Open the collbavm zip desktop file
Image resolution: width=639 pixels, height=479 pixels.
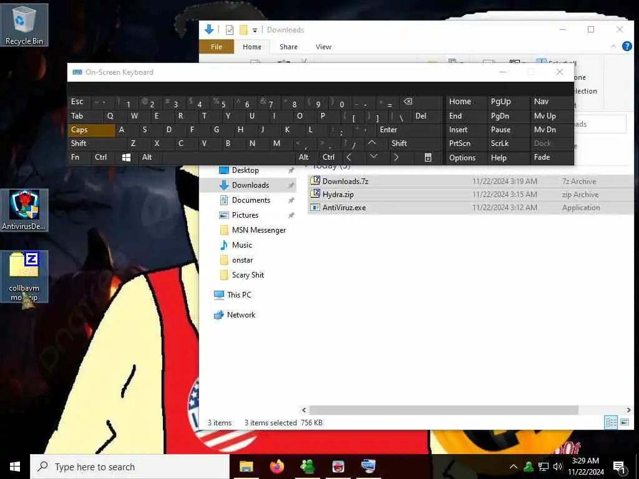click(24, 276)
